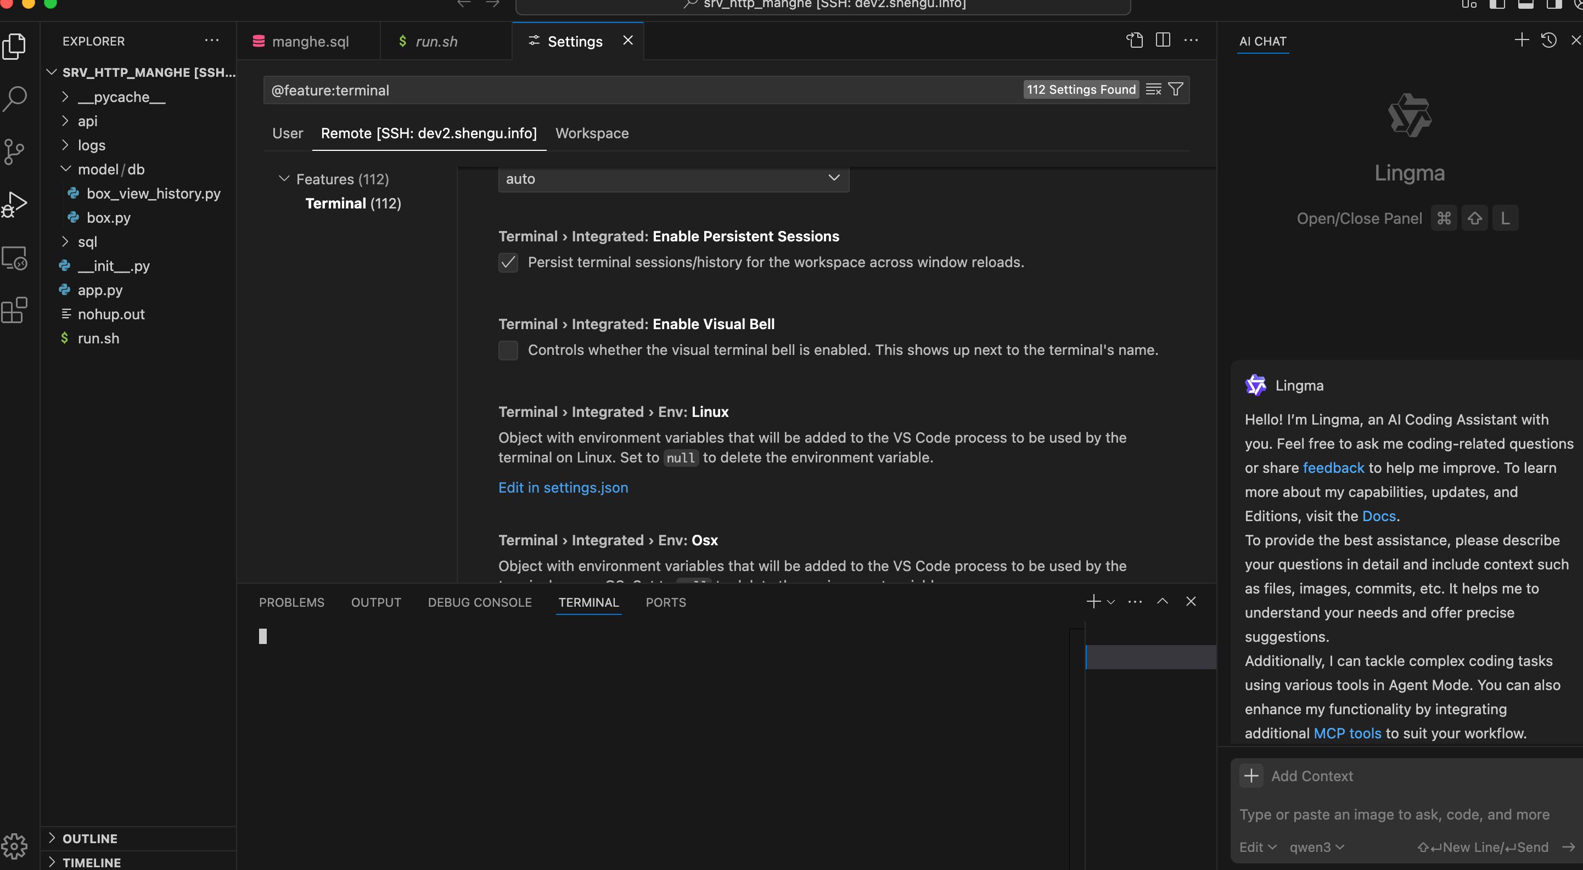Expand the __pycache__ folder
Viewport: 1583px width, 870px height.
pos(65,97)
